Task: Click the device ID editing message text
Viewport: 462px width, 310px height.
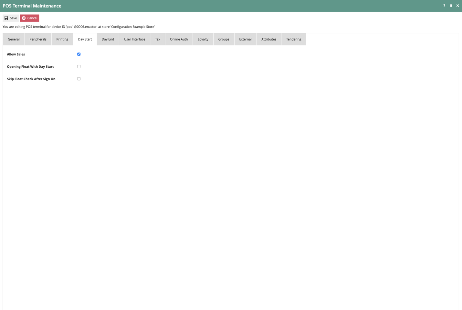Action: click(79, 27)
